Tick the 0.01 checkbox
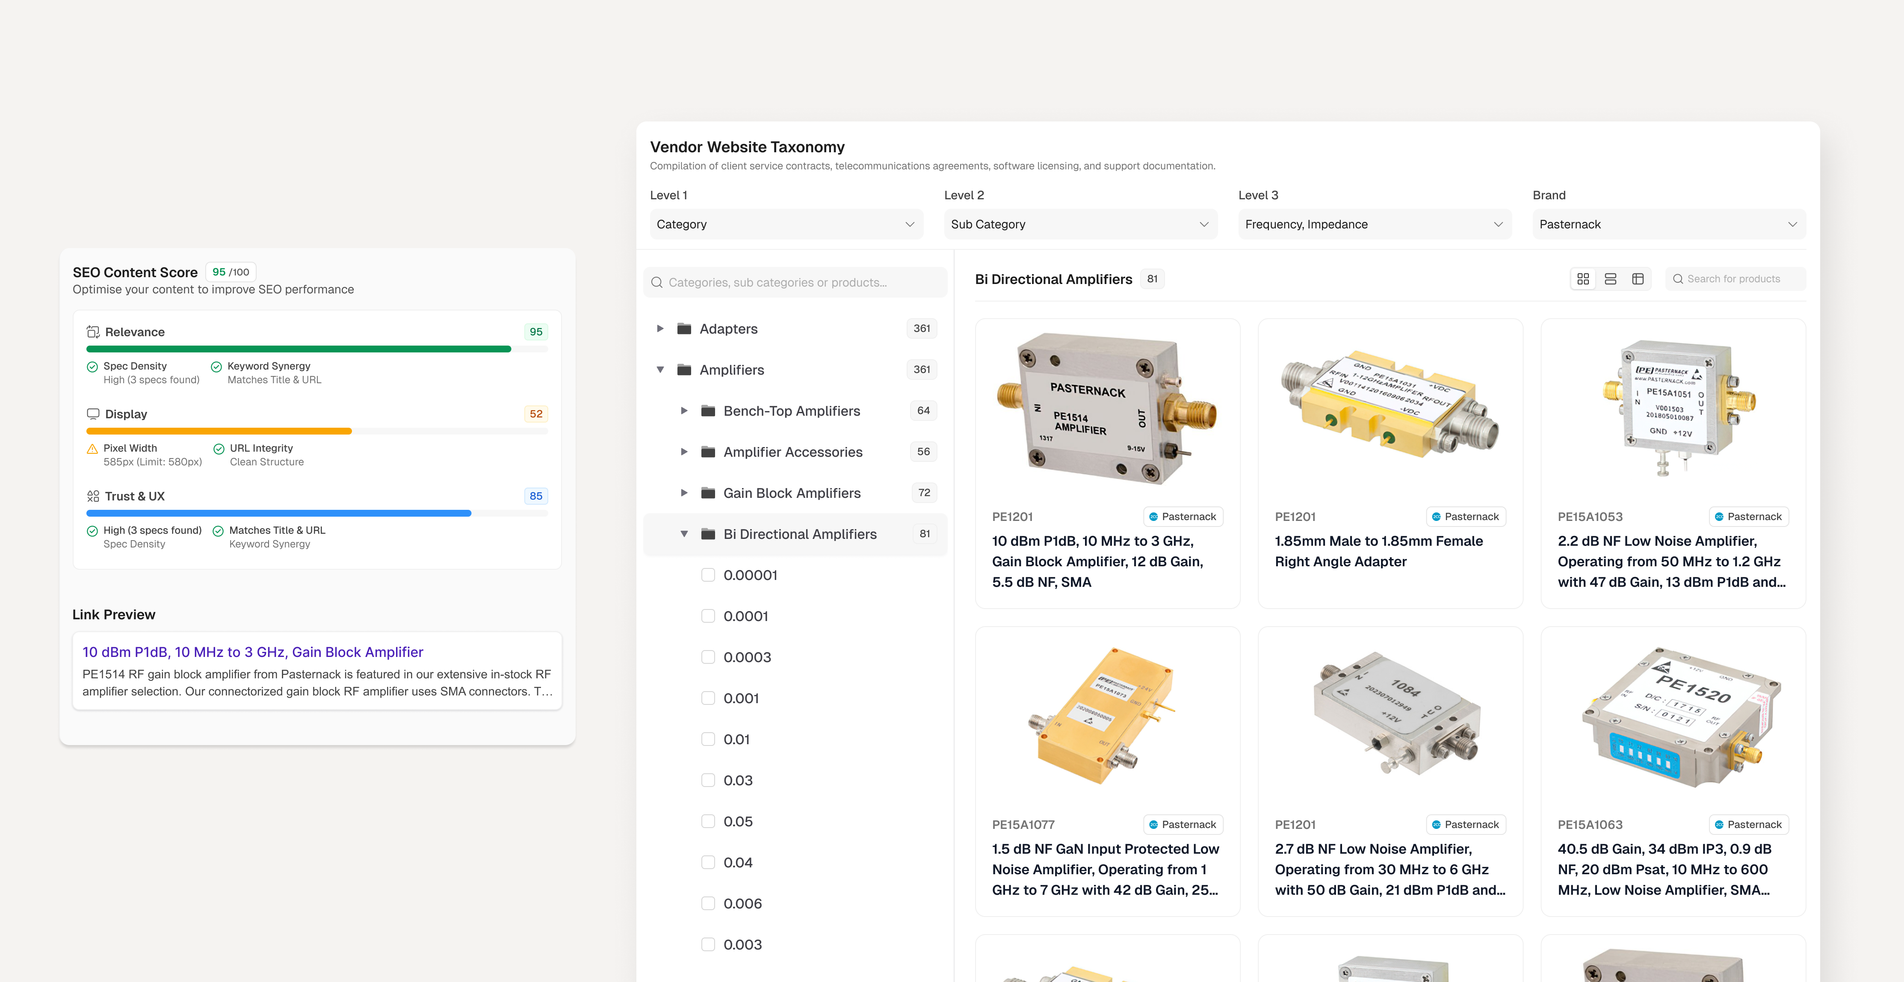The height and width of the screenshot is (982, 1904). (x=708, y=739)
